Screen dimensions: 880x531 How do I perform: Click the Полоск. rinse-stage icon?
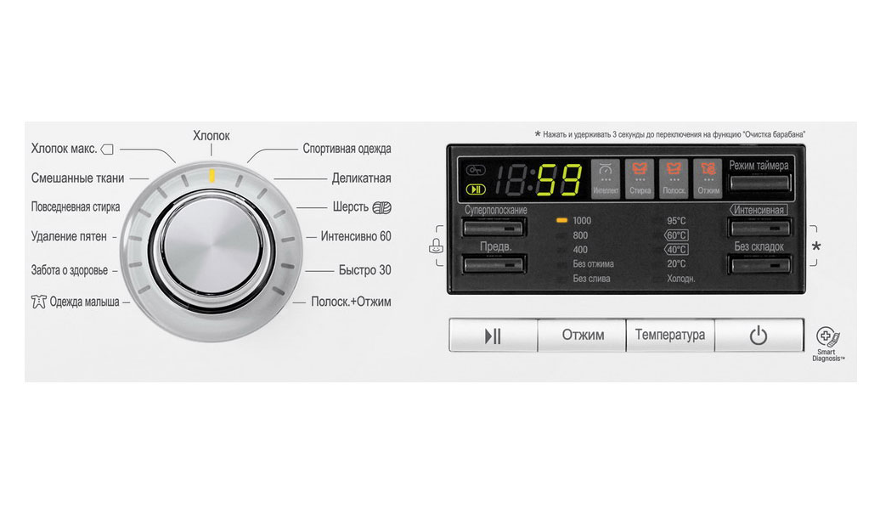pyautogui.click(x=674, y=178)
